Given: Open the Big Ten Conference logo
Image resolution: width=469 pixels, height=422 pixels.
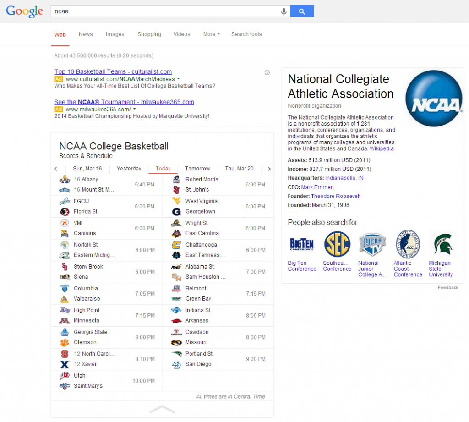Looking at the screenshot, I should pyautogui.click(x=302, y=244).
